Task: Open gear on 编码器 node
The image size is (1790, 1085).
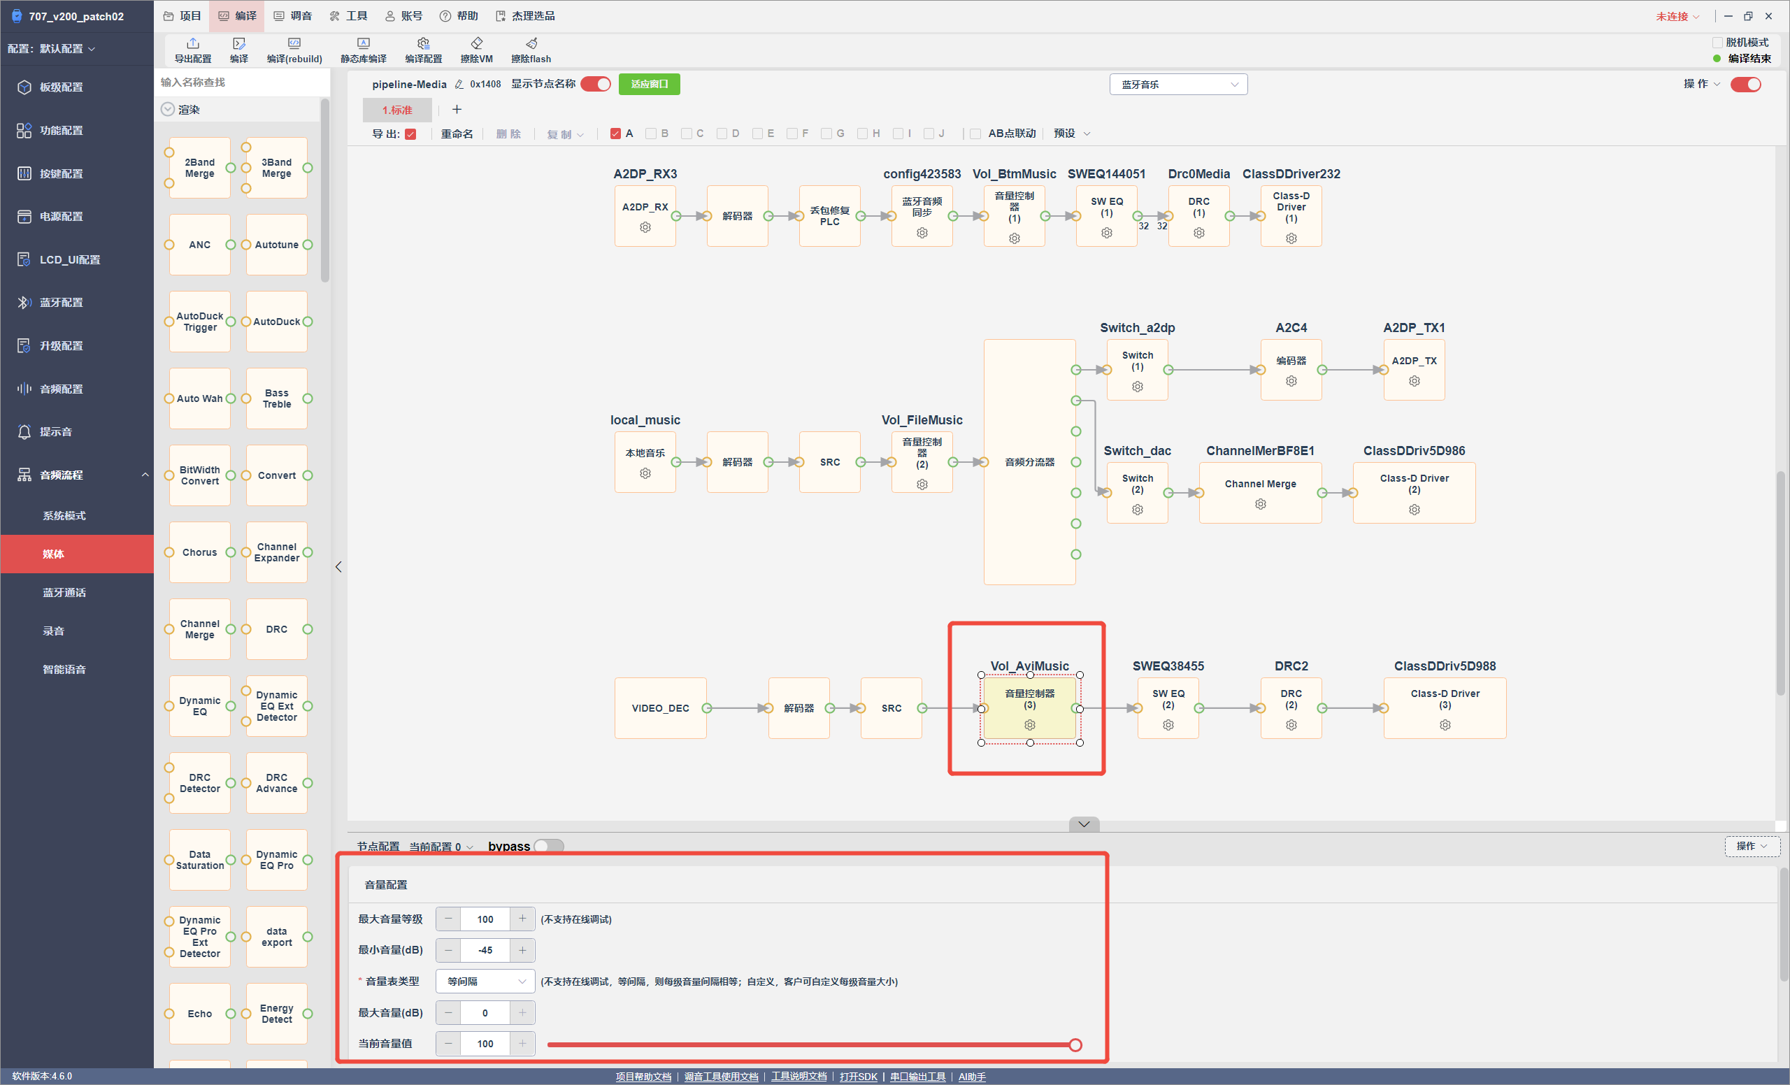Action: tap(1291, 381)
